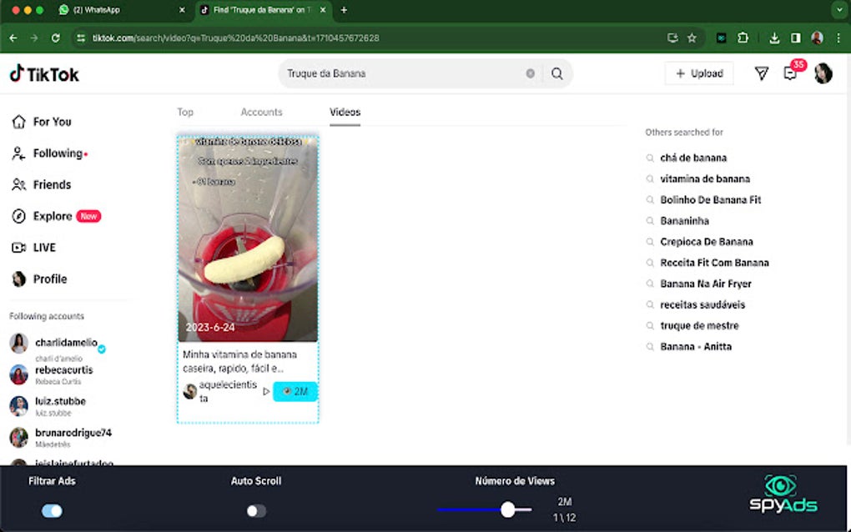The width and height of the screenshot is (851, 532).
Task: Click the browser back arrow
Action: click(13, 38)
